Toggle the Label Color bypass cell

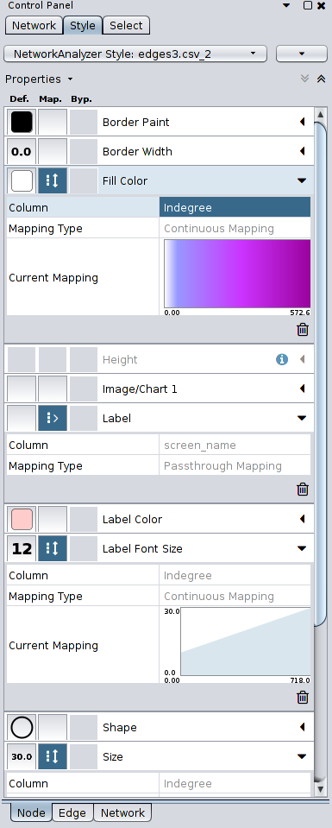pos(84,519)
